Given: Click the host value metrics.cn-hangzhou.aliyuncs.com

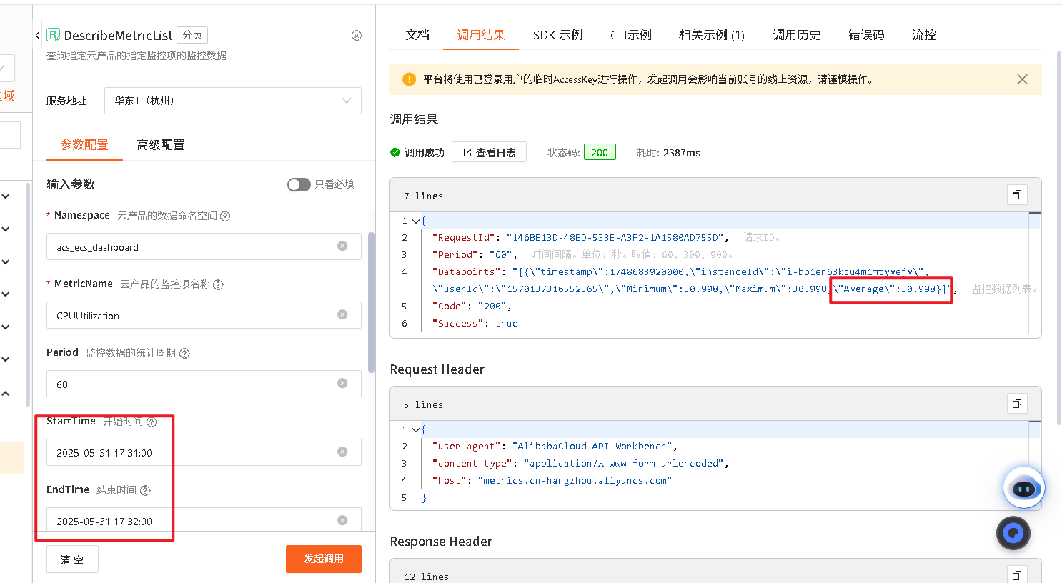Looking at the screenshot, I should tap(575, 481).
